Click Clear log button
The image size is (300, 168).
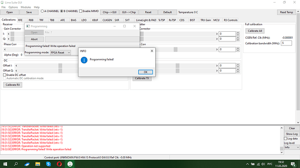pyautogui.click(x=292, y=128)
